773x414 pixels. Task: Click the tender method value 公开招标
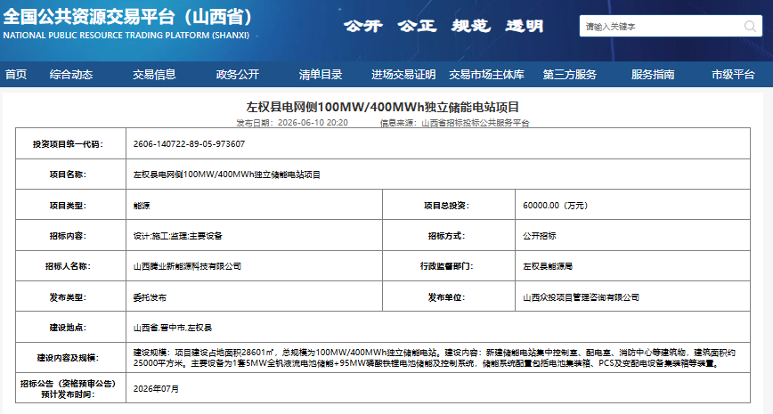[x=540, y=236]
